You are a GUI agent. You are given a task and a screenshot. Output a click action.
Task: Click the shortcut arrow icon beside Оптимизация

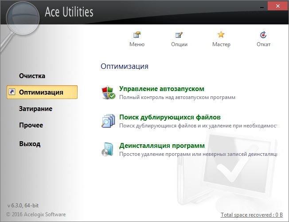[12, 91]
